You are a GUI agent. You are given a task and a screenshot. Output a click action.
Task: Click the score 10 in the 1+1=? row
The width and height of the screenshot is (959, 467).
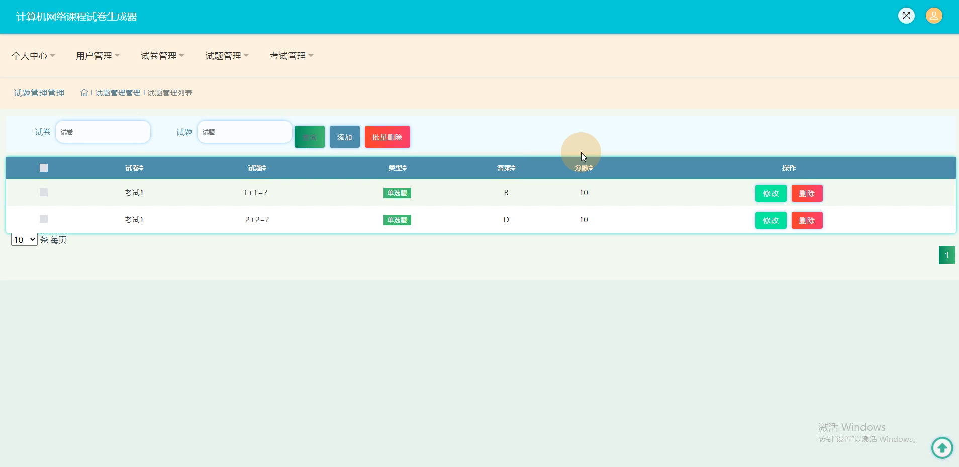tap(584, 193)
